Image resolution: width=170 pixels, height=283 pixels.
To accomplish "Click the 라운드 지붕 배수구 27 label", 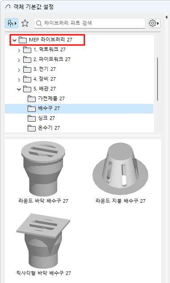I will (x=120, y=201).
